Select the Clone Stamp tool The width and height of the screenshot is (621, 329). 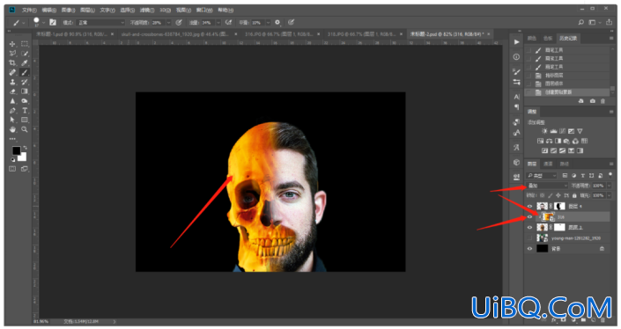12,82
